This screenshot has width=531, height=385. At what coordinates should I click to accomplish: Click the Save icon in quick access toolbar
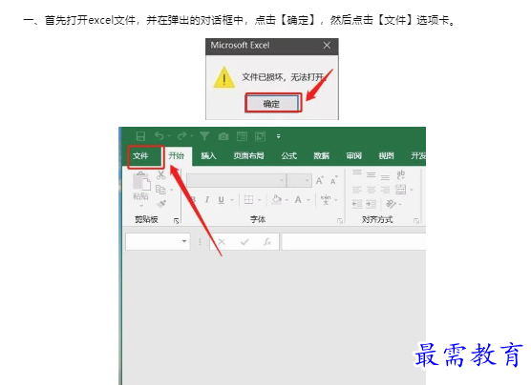140,136
